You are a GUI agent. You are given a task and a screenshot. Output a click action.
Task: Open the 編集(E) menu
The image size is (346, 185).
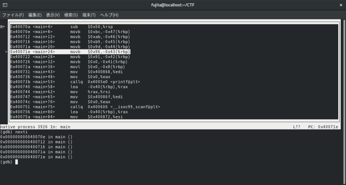(x=35, y=15)
